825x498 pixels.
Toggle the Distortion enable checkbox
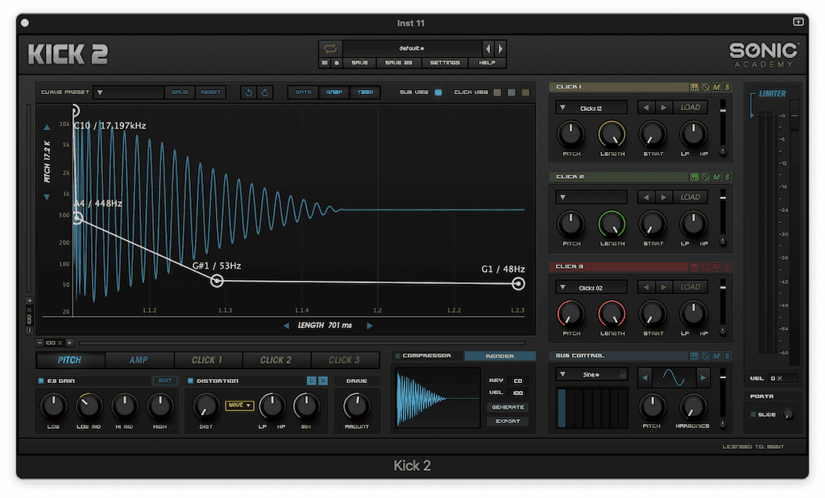pos(190,381)
